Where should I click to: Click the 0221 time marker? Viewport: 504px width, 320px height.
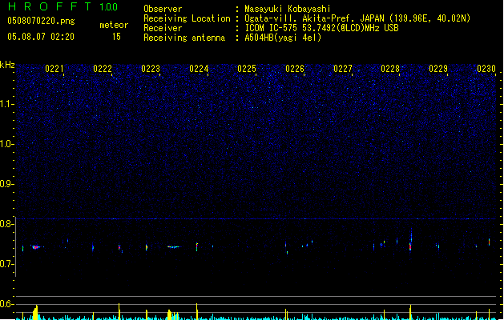[54, 69]
